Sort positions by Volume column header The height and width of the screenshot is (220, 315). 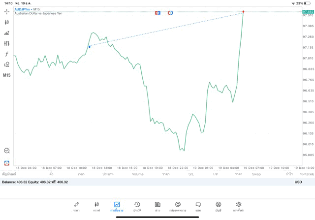pos(138,174)
